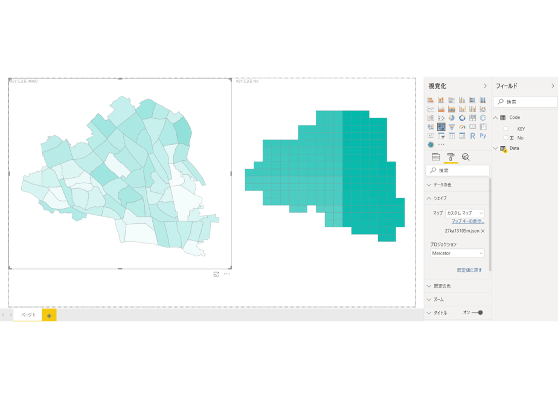Check the No field checkbox
This screenshot has height=398, width=558.
tap(505, 137)
